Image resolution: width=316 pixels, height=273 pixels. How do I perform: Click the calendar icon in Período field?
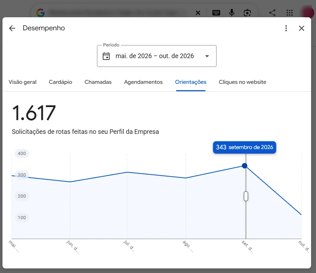[x=106, y=56]
